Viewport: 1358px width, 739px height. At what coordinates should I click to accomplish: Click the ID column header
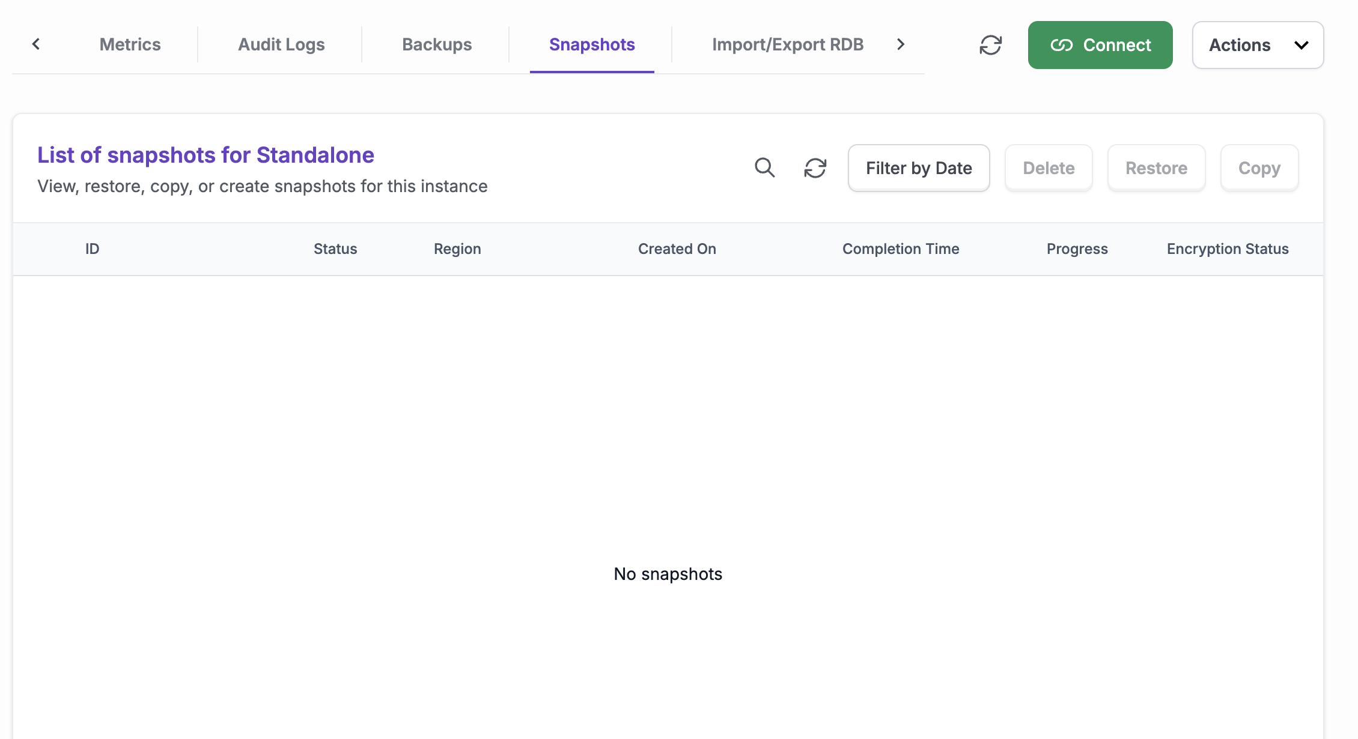(x=92, y=249)
